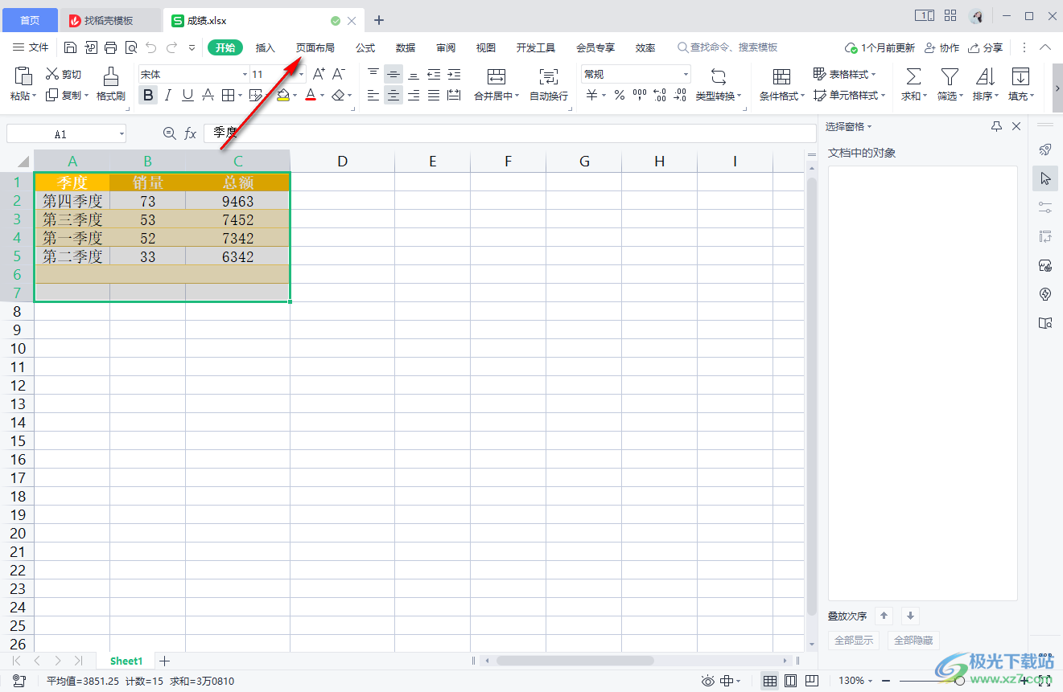
Task: Click the Print icon in quick access toolbar
Action: (111, 47)
